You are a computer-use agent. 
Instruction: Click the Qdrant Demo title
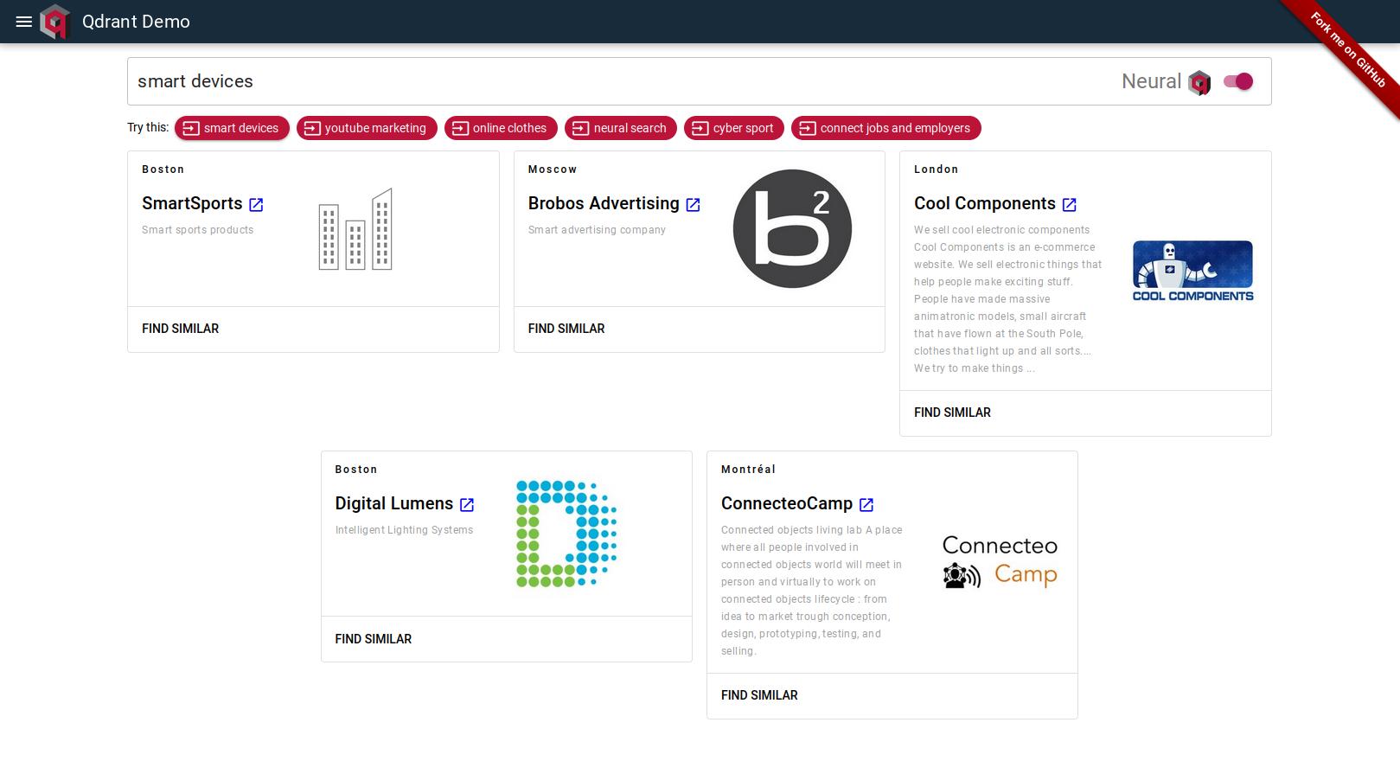coord(136,22)
